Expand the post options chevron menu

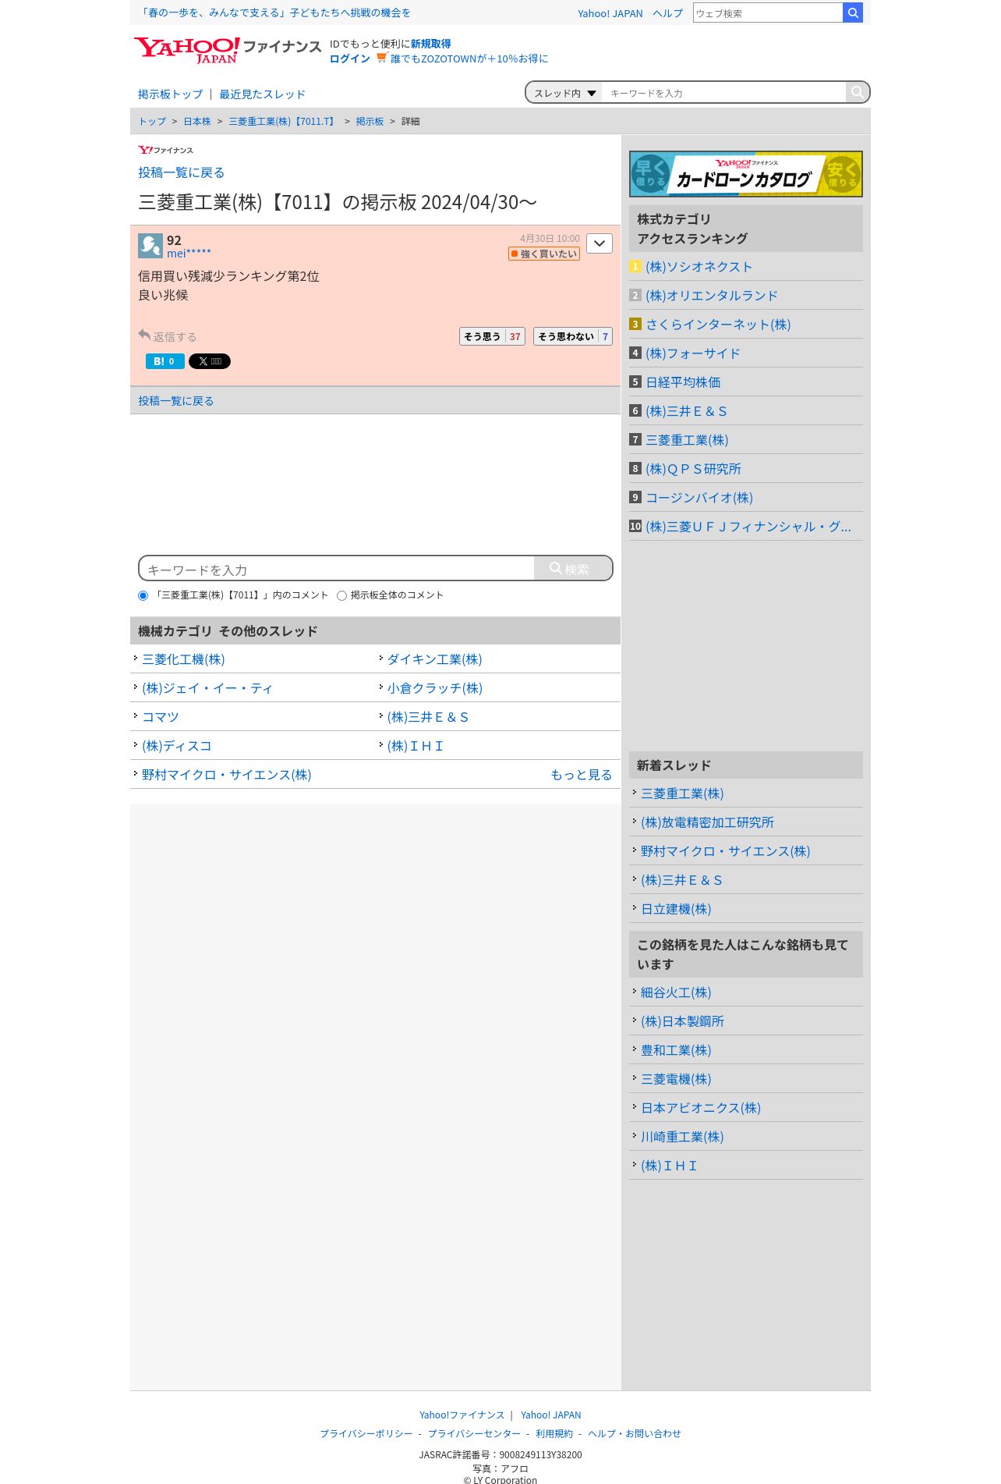pos(600,243)
